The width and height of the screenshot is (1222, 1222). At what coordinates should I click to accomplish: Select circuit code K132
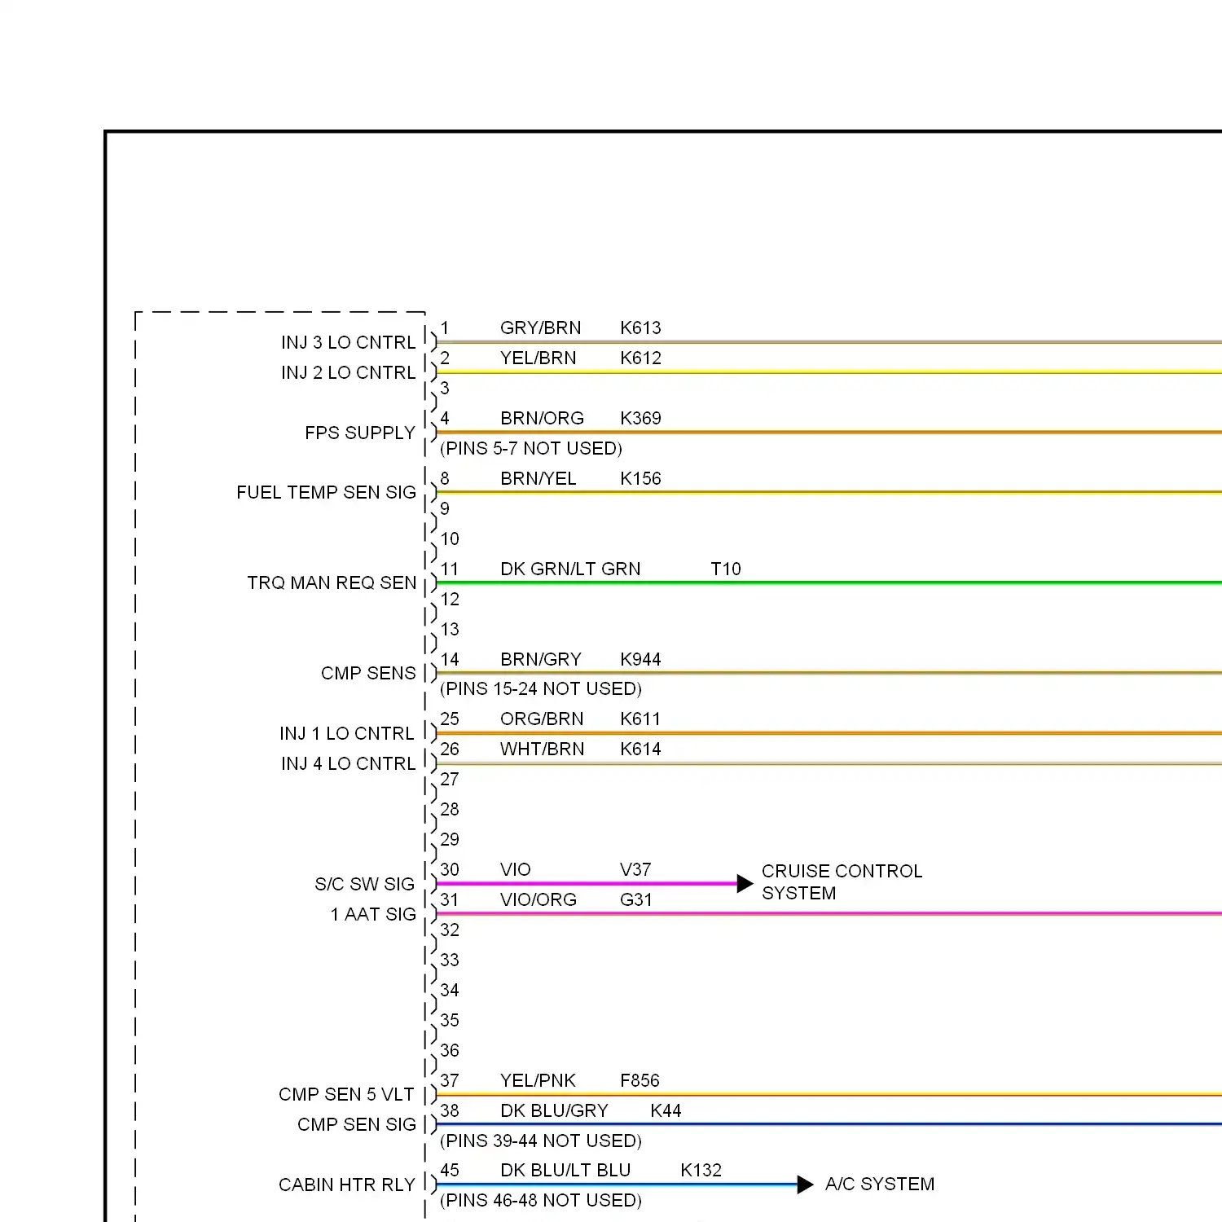point(701,1170)
